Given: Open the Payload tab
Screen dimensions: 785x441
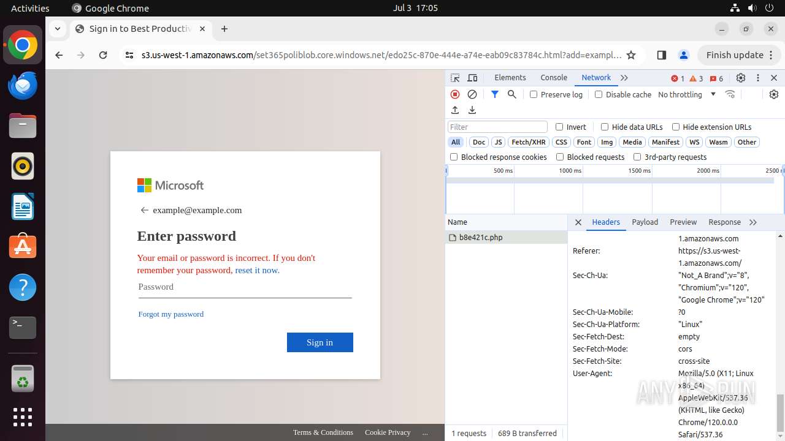Looking at the screenshot, I should click(x=645, y=222).
